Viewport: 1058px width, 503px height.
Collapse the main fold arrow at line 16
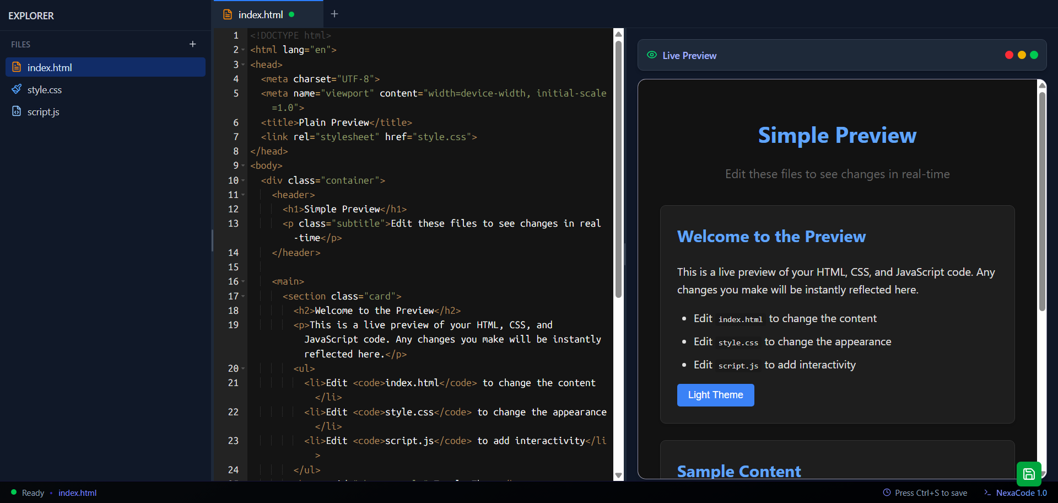click(x=243, y=282)
